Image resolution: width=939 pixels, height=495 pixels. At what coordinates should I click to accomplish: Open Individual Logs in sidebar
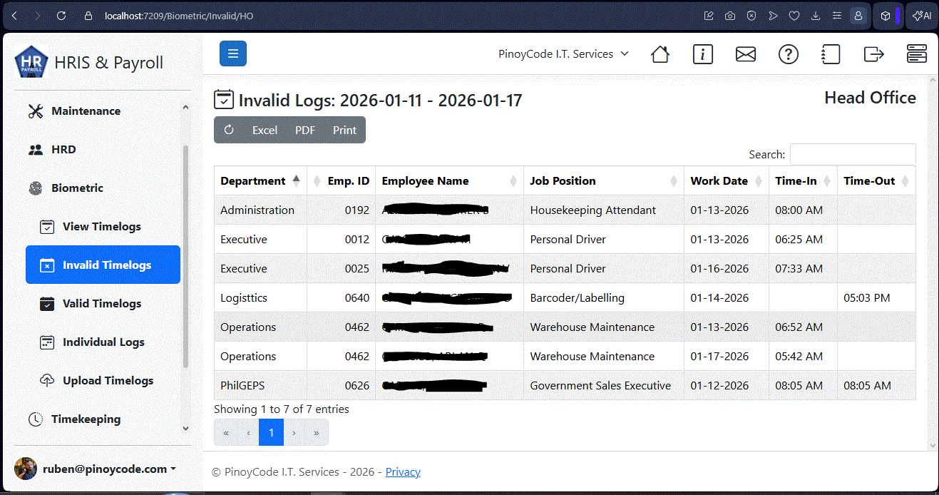(x=103, y=342)
